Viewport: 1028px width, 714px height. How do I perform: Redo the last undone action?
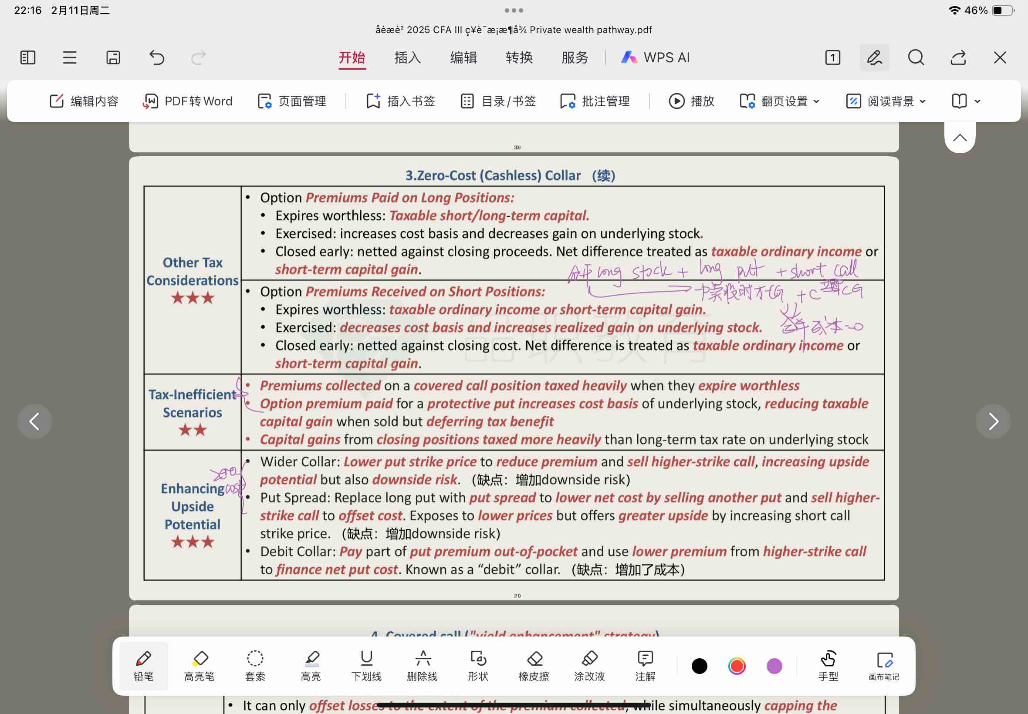click(198, 58)
